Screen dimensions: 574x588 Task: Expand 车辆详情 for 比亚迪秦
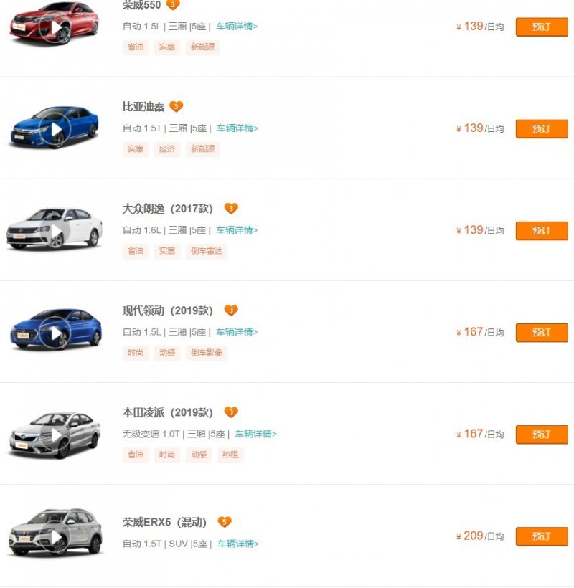(237, 128)
